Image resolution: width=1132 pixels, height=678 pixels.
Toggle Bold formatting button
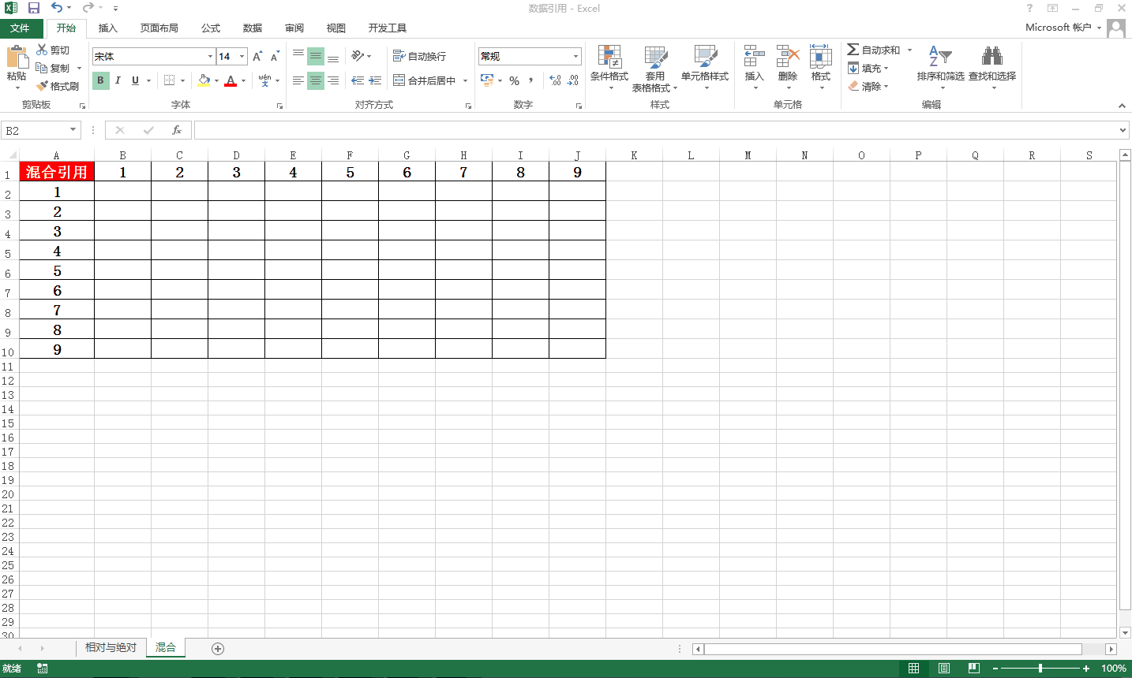pos(100,80)
